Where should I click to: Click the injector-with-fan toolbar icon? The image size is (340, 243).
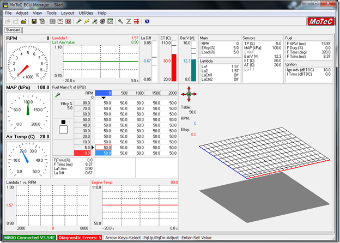pyautogui.click(x=95, y=21)
